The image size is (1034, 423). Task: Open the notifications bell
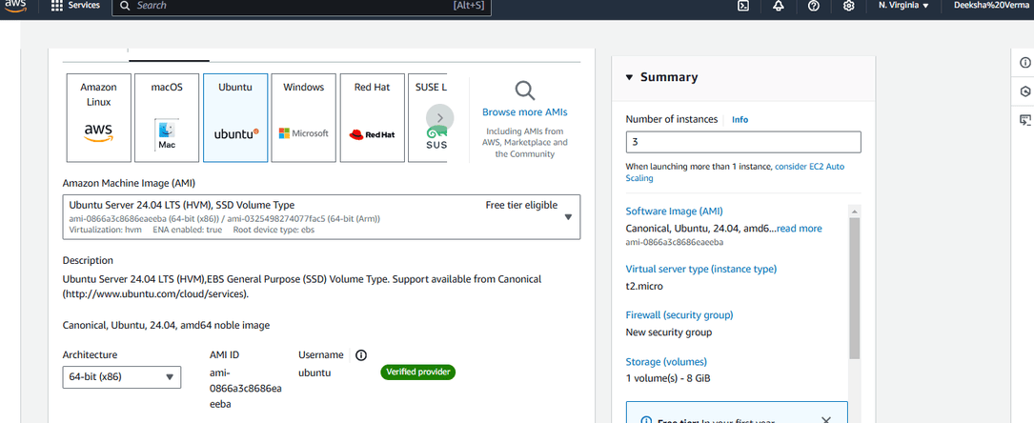[779, 6]
